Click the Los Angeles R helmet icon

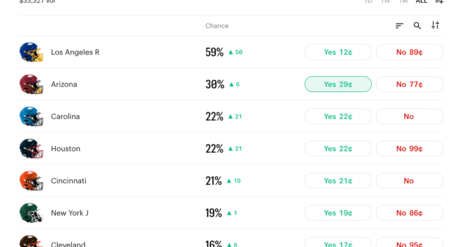point(31,52)
